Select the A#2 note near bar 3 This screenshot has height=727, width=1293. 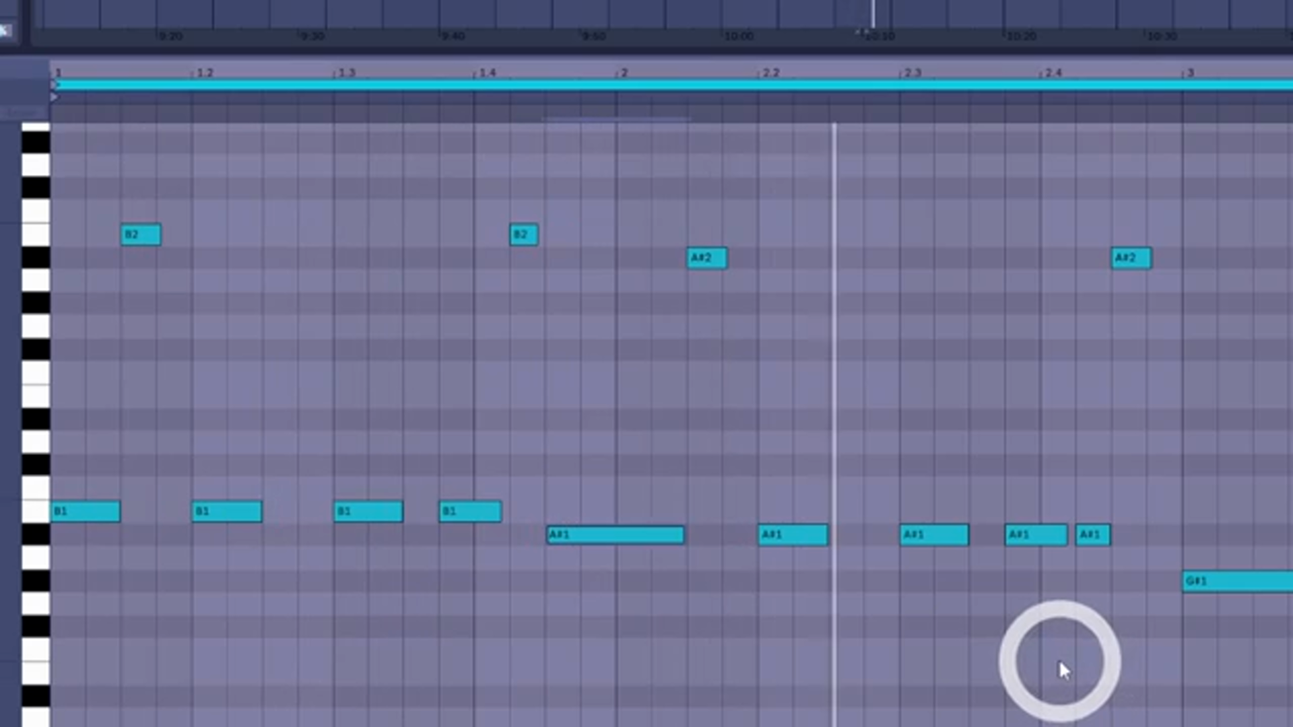(x=1131, y=258)
